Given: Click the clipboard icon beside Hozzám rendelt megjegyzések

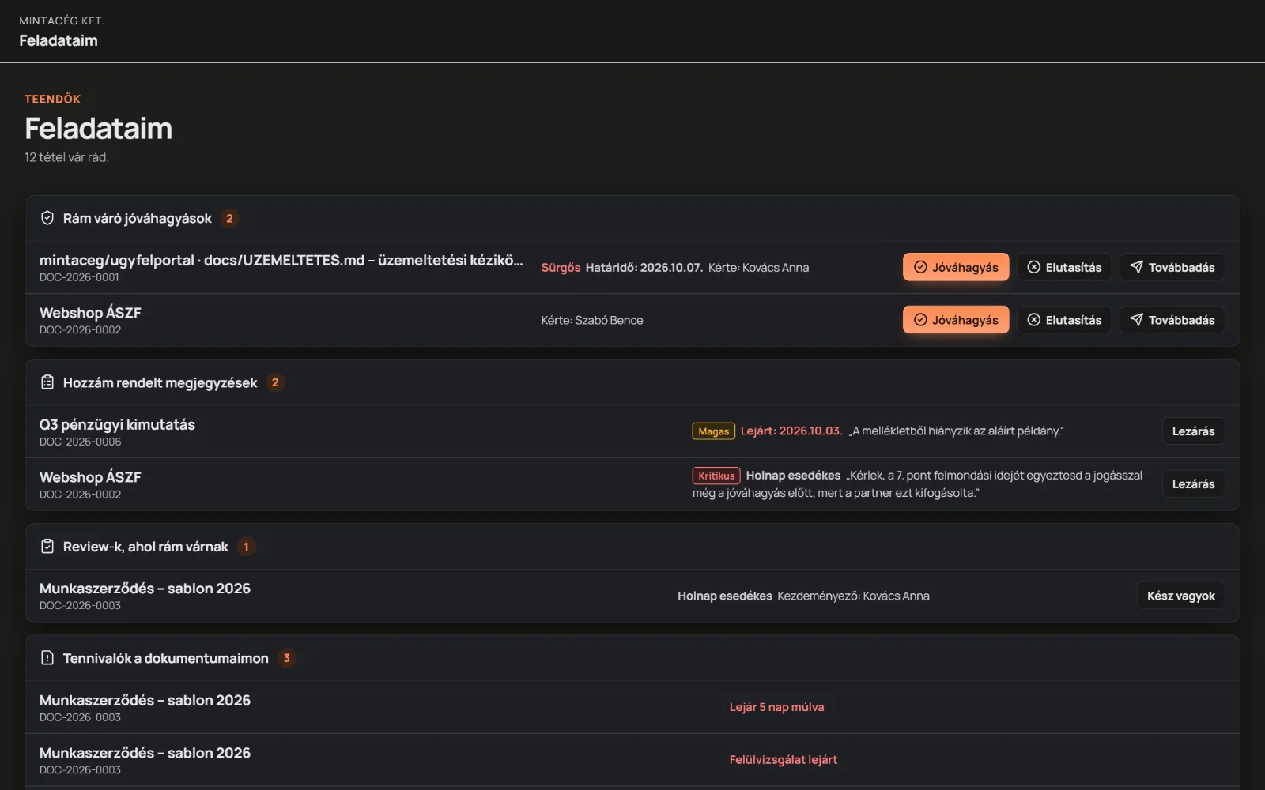Looking at the screenshot, I should [x=47, y=382].
